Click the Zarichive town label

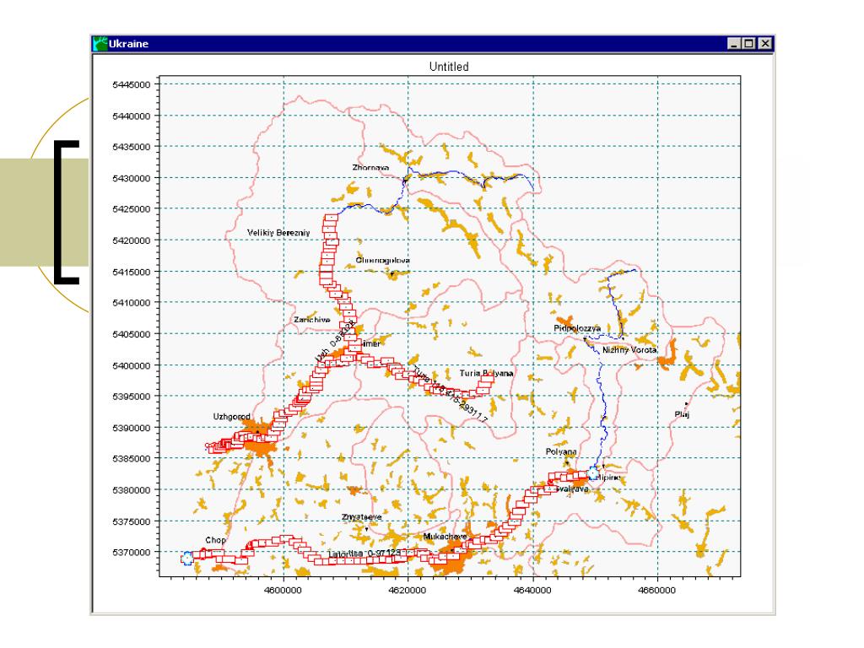312,320
